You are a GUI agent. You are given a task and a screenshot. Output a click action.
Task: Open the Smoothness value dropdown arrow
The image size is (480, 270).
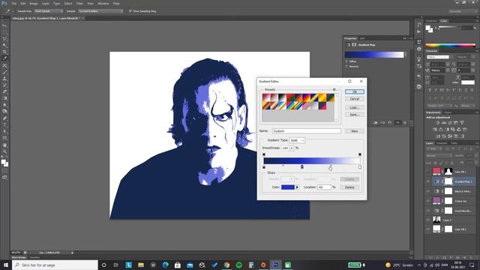tap(292, 148)
